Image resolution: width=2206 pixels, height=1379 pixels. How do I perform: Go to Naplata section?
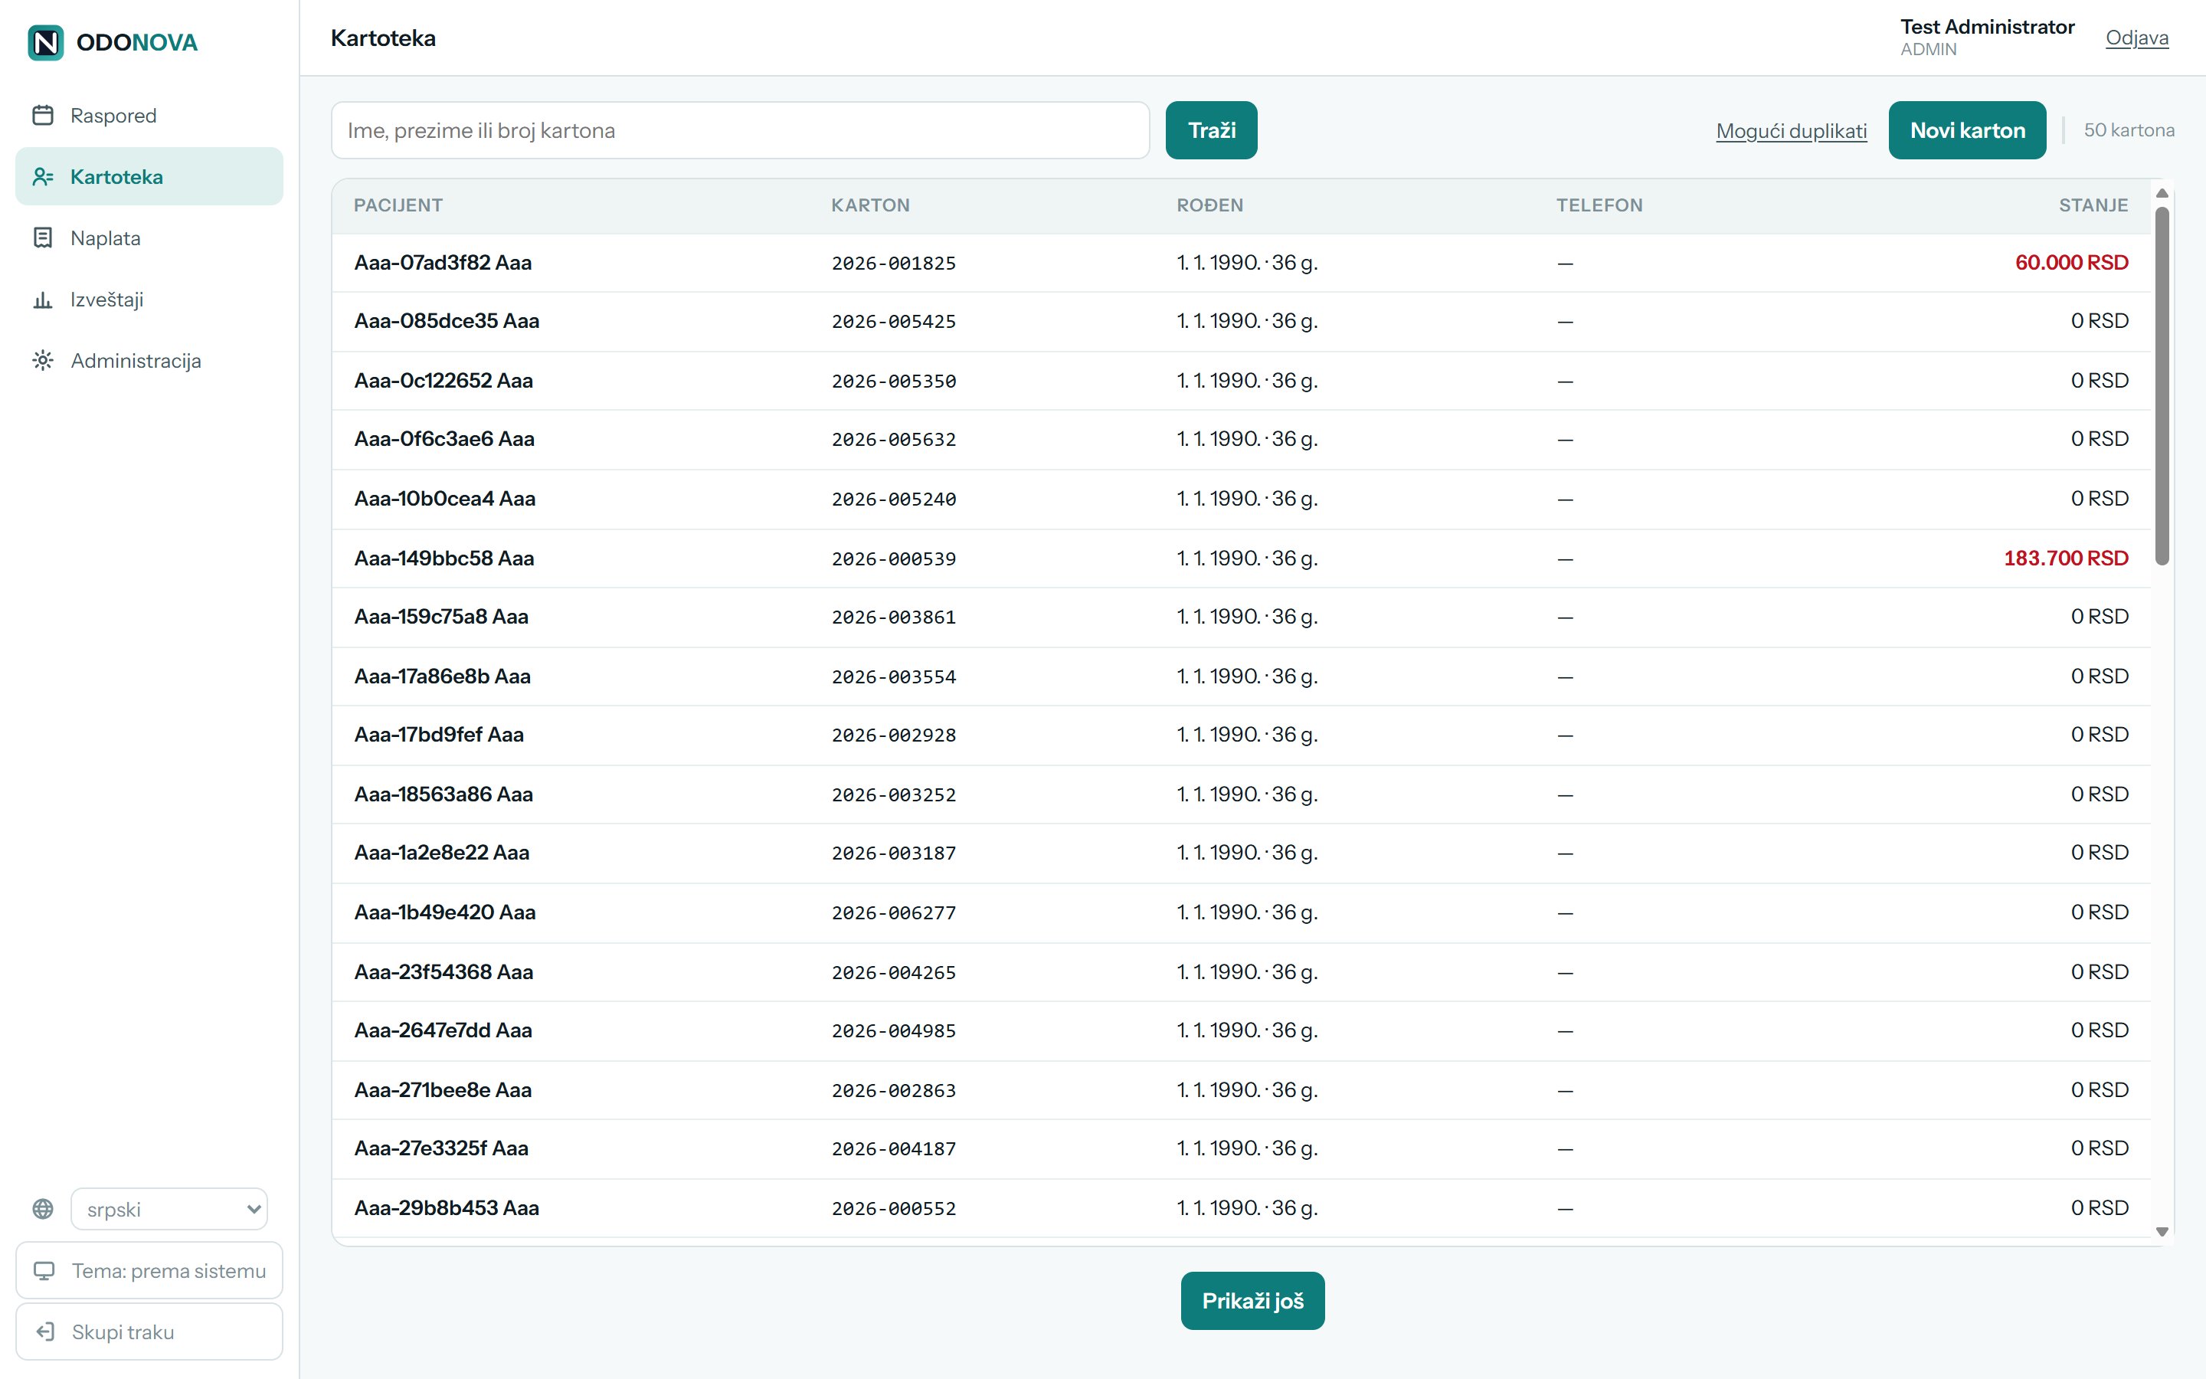tap(149, 238)
